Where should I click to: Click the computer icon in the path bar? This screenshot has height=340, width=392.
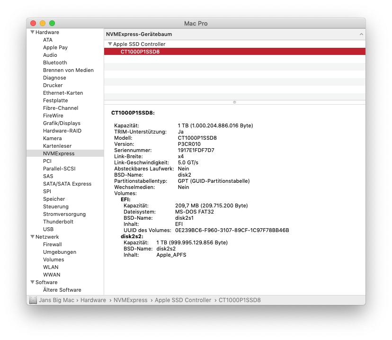point(33,300)
